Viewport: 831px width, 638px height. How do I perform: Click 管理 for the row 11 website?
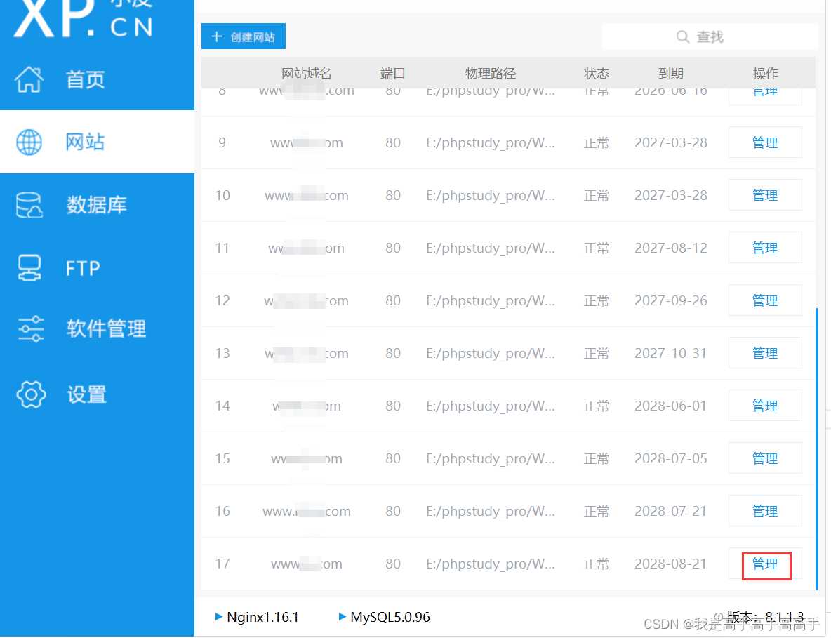(x=765, y=247)
